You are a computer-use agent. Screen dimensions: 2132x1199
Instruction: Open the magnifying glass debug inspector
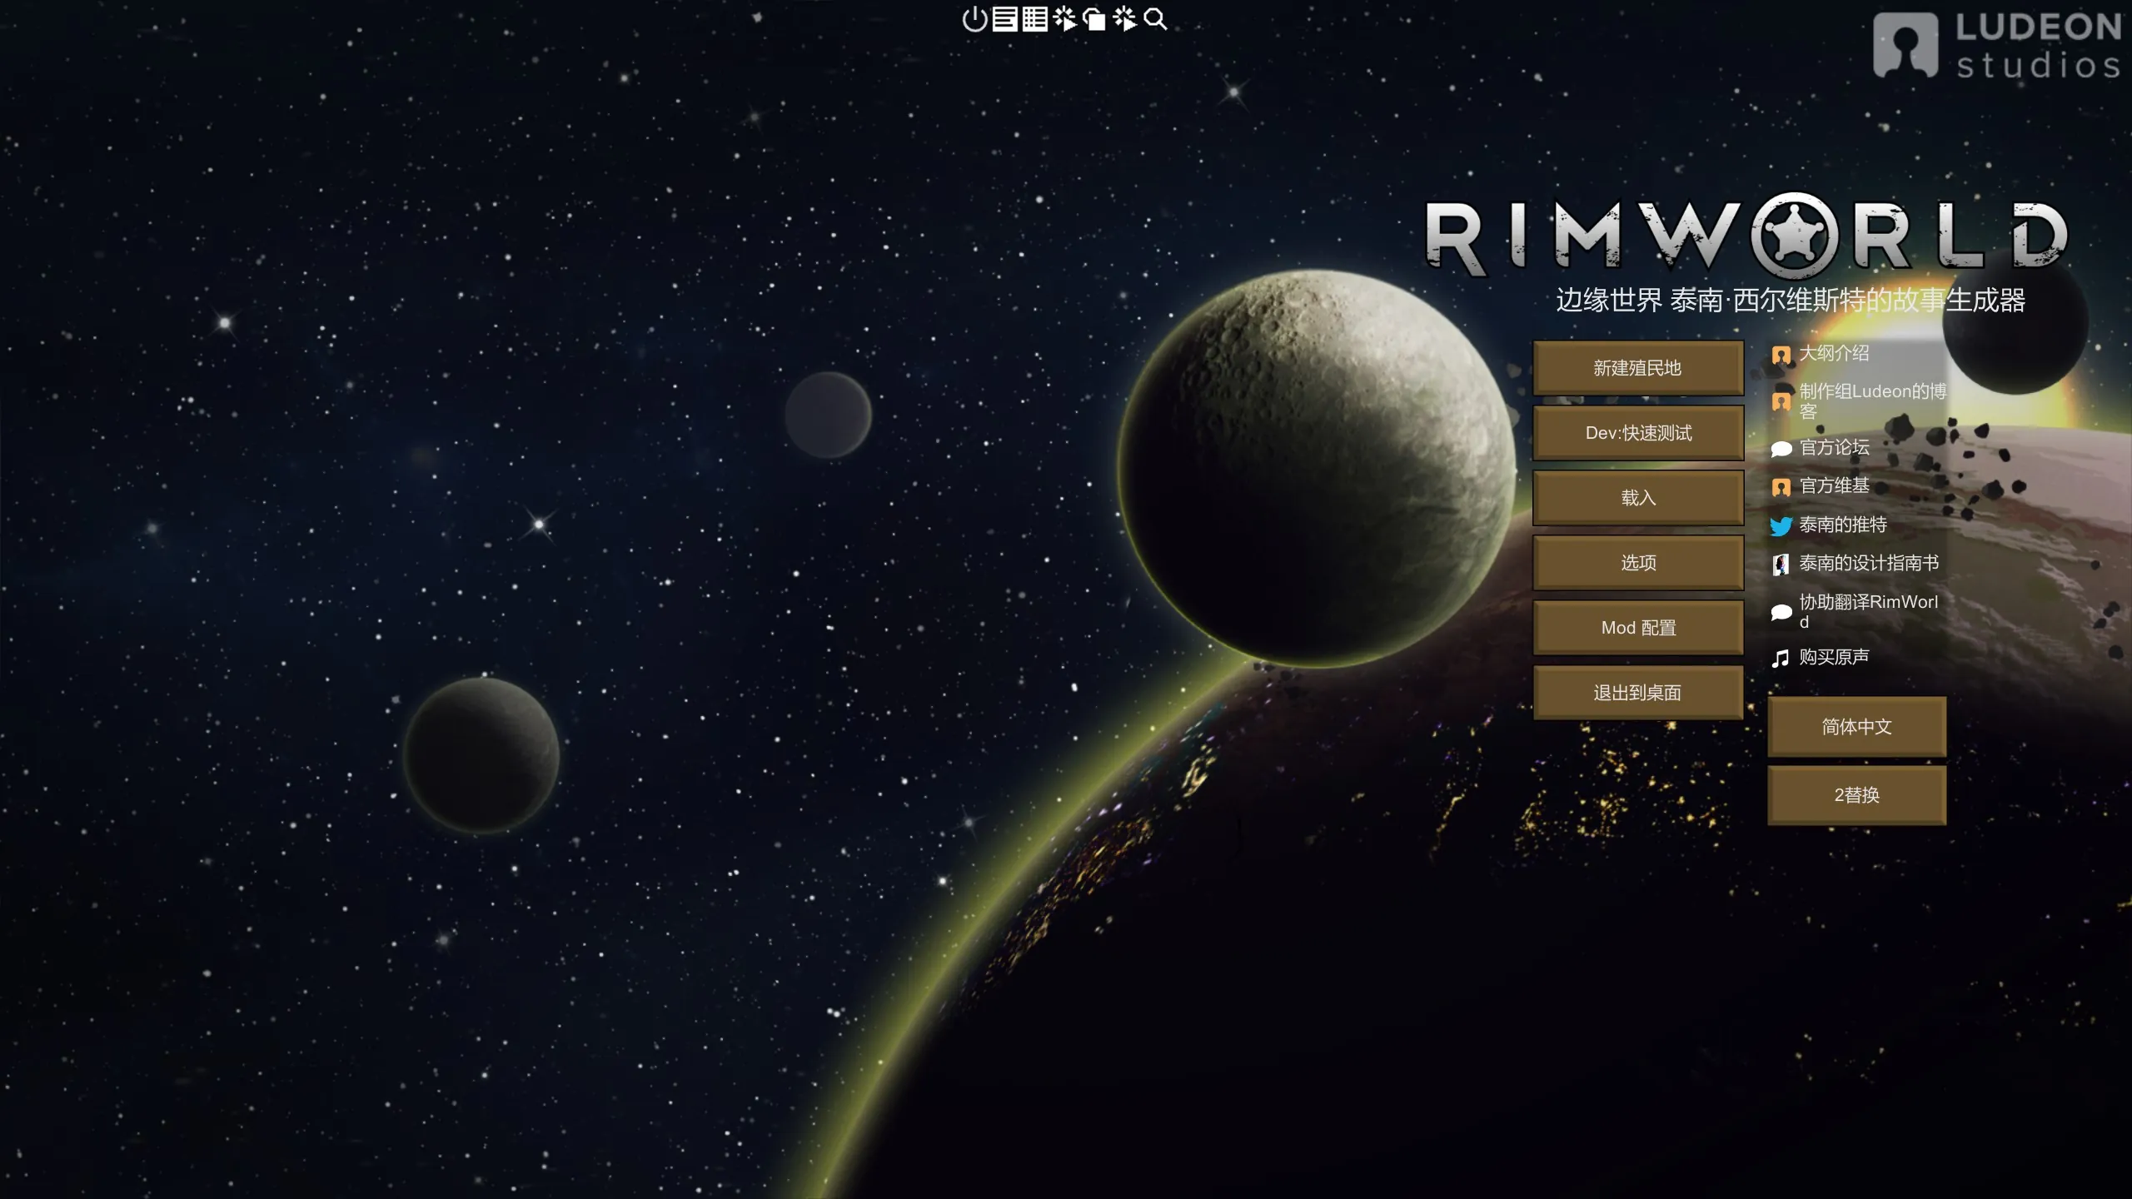[x=1155, y=18]
